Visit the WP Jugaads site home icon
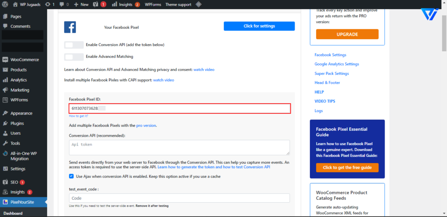447x217 pixels. pyautogui.click(x=15, y=4)
